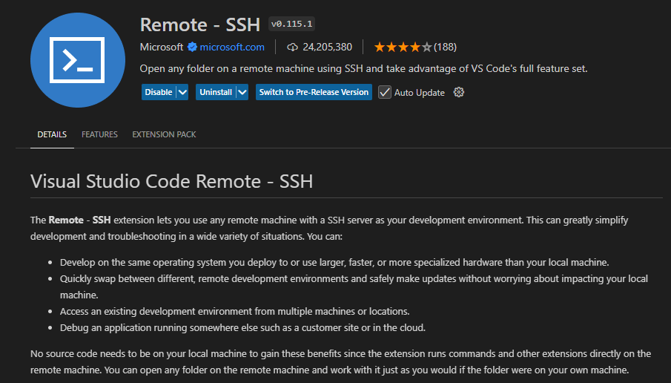Open the microsoft.com publisher link
Screen dimensions: 671x383
pos(232,47)
